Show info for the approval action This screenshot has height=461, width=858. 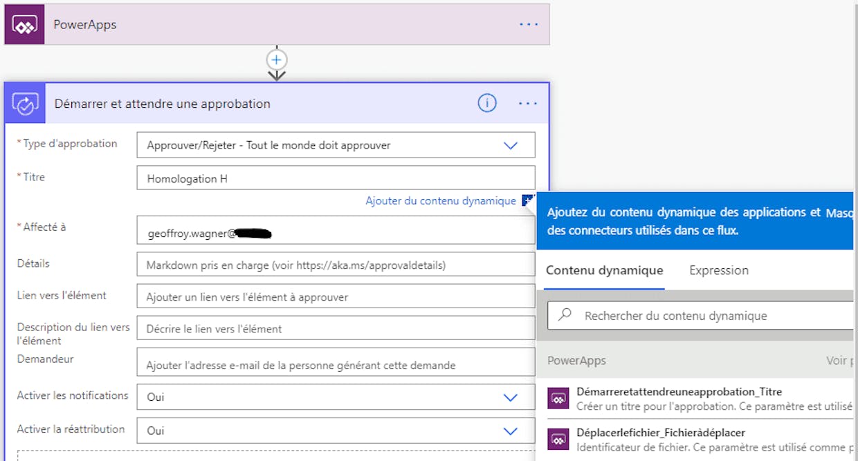[487, 104]
